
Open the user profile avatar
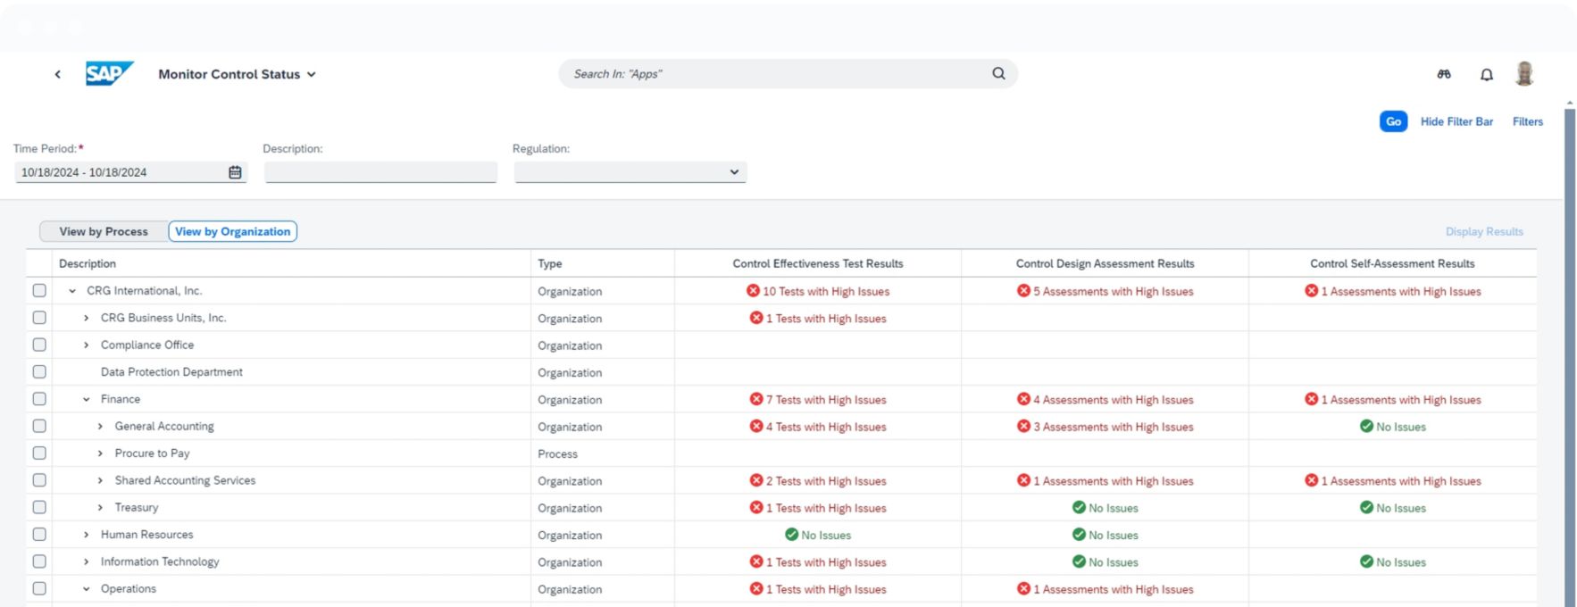1524,74
